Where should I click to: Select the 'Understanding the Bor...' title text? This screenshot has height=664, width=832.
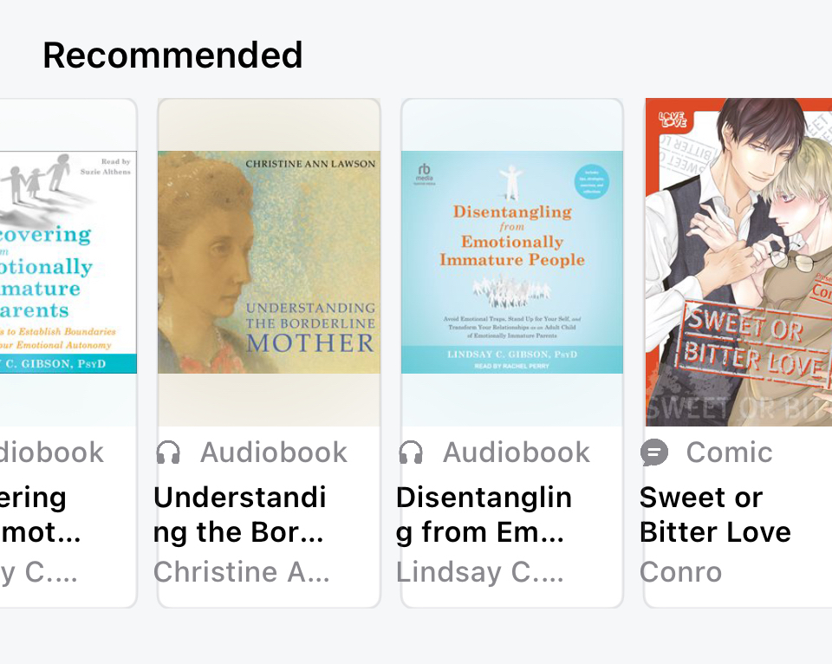coord(240,515)
